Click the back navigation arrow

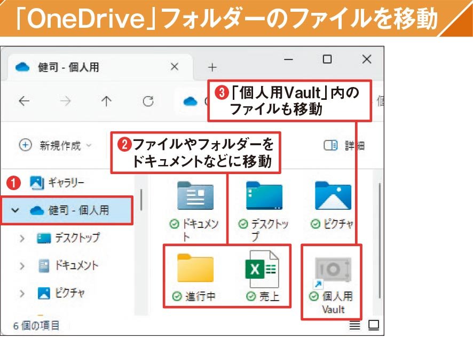tap(23, 101)
